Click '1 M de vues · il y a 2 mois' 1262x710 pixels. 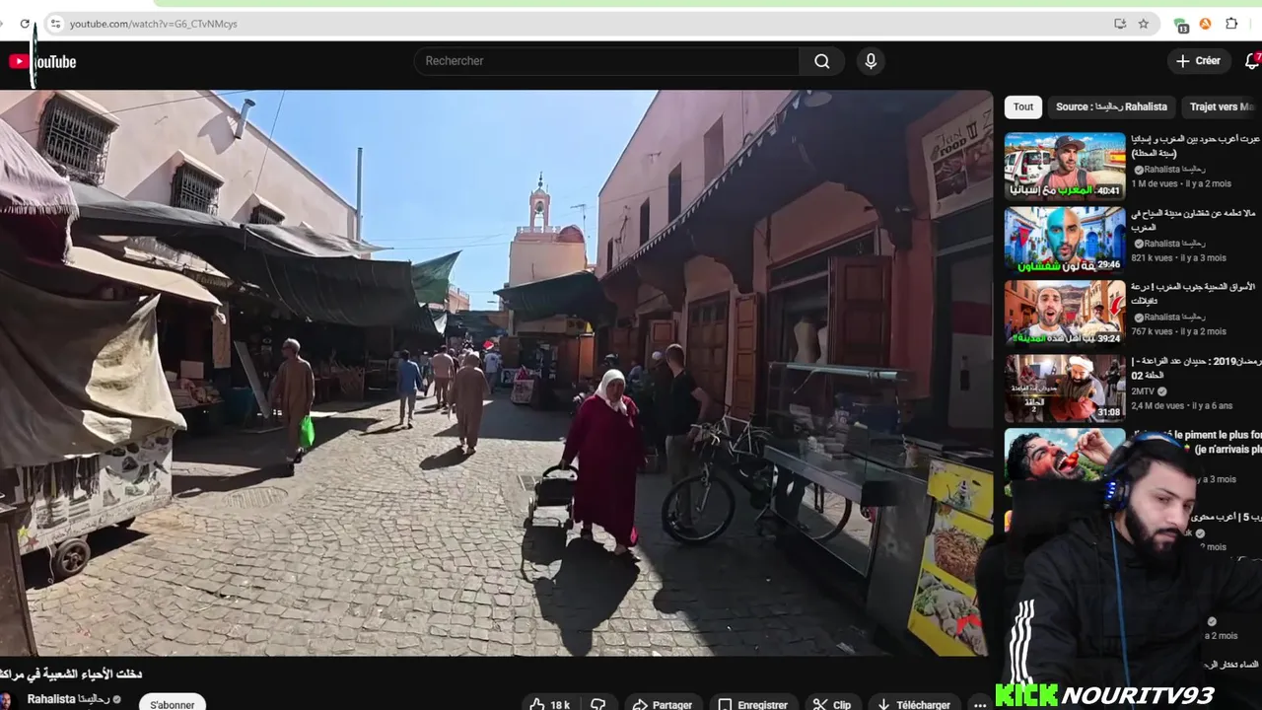1181,184
